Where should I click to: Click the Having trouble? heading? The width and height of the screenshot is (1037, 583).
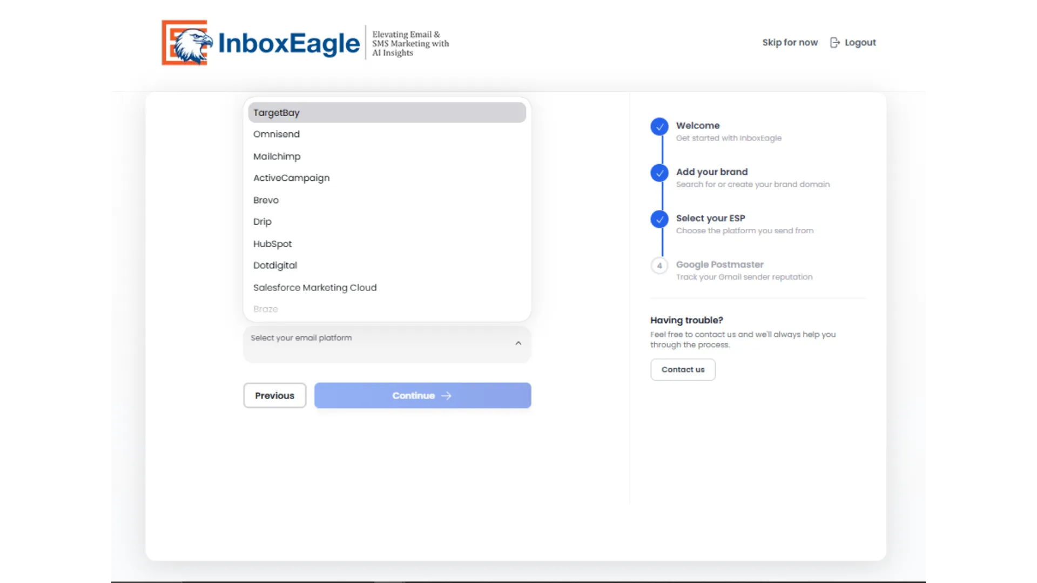[686, 320]
